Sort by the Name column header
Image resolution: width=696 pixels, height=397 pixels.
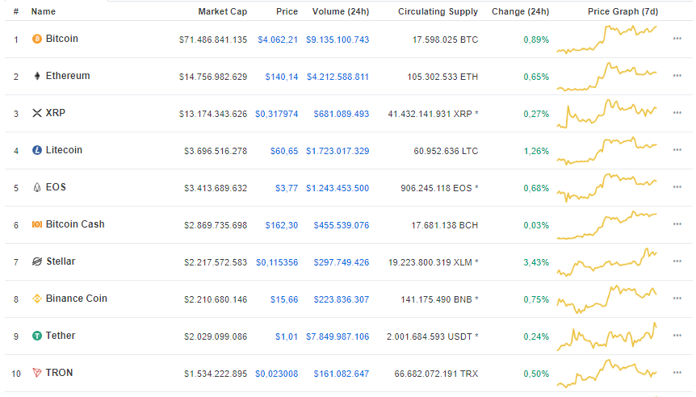click(x=43, y=11)
